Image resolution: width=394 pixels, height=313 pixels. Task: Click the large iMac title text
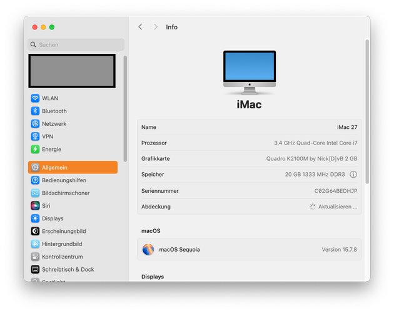click(x=249, y=105)
